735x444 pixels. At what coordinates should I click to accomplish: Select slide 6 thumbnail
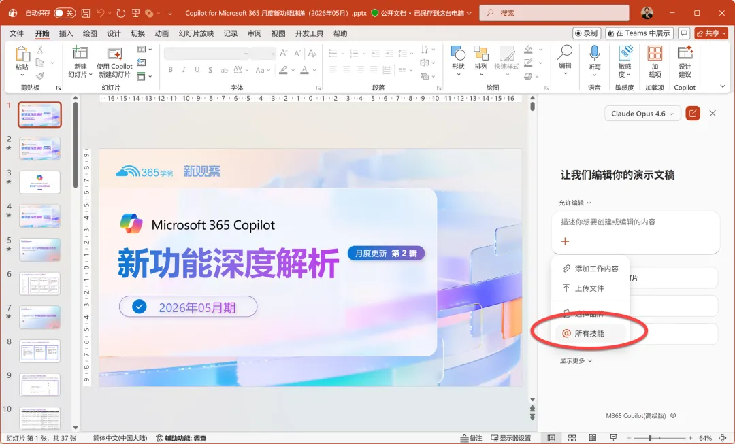(x=40, y=284)
